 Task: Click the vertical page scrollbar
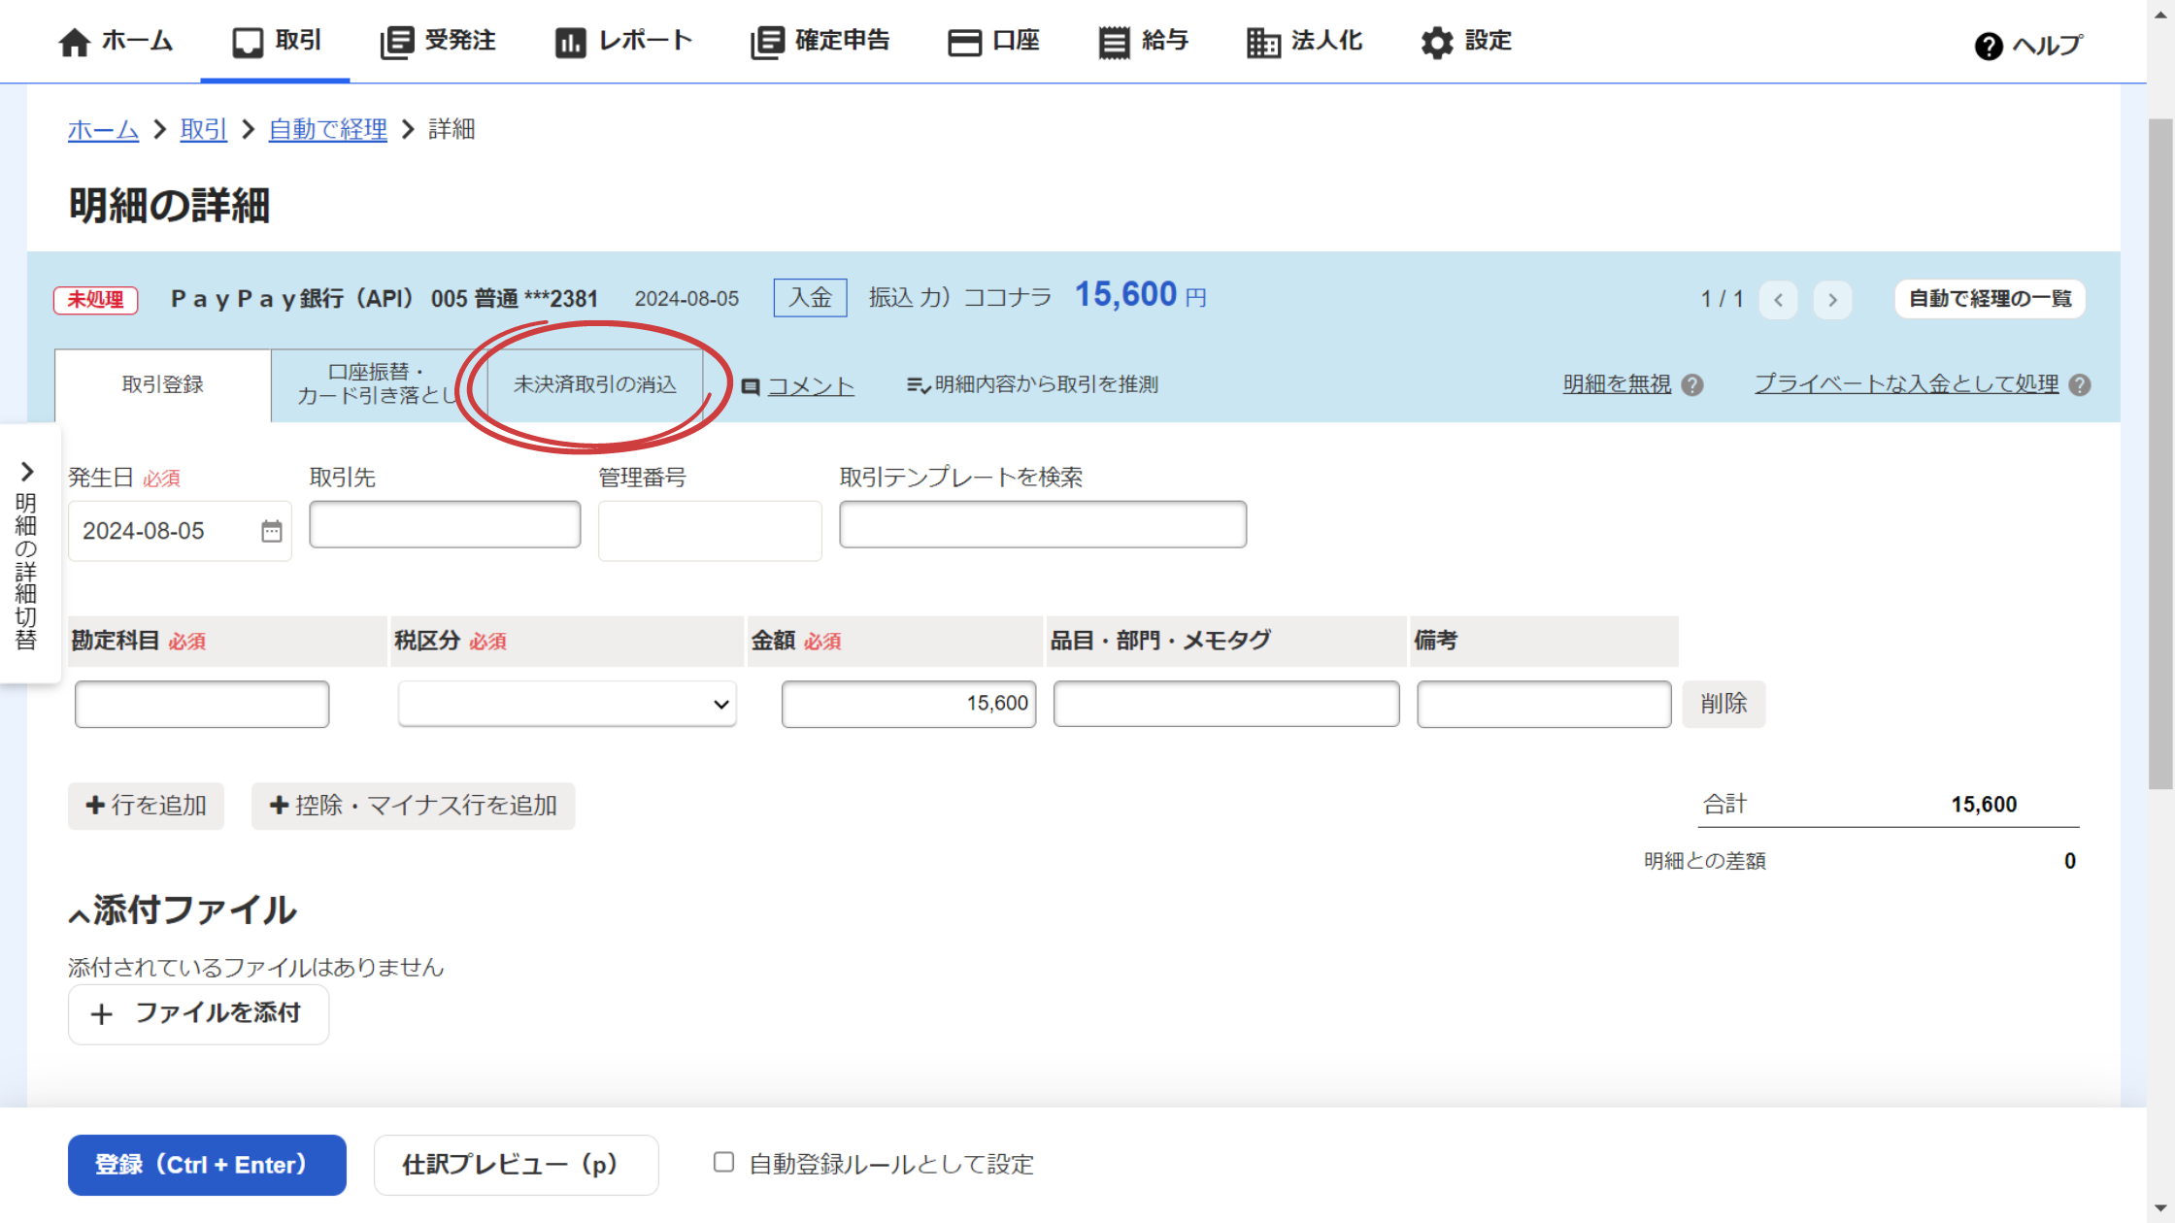pos(2159,453)
